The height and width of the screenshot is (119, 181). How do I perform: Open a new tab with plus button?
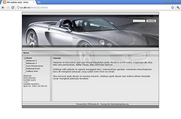tap(39, 2)
